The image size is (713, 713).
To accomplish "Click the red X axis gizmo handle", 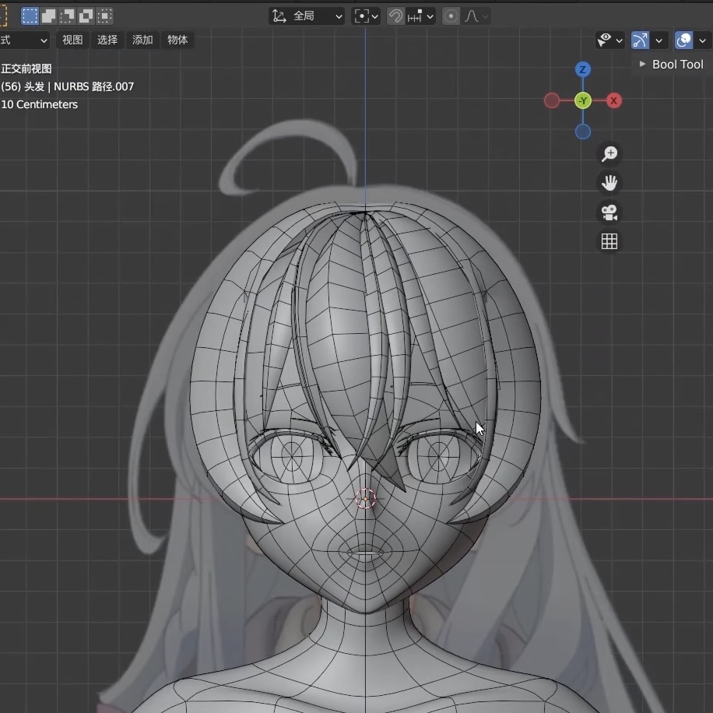I will coord(614,100).
